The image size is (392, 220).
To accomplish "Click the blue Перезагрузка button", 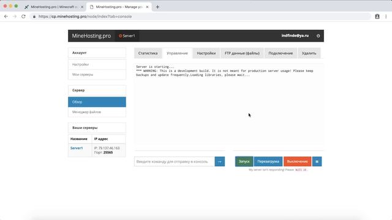I will pyautogui.click(x=268, y=161).
